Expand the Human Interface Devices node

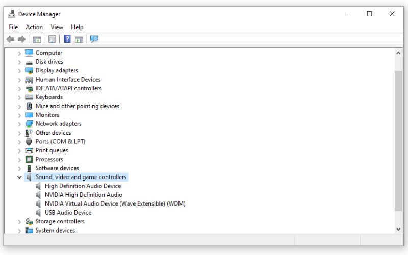[x=19, y=80]
